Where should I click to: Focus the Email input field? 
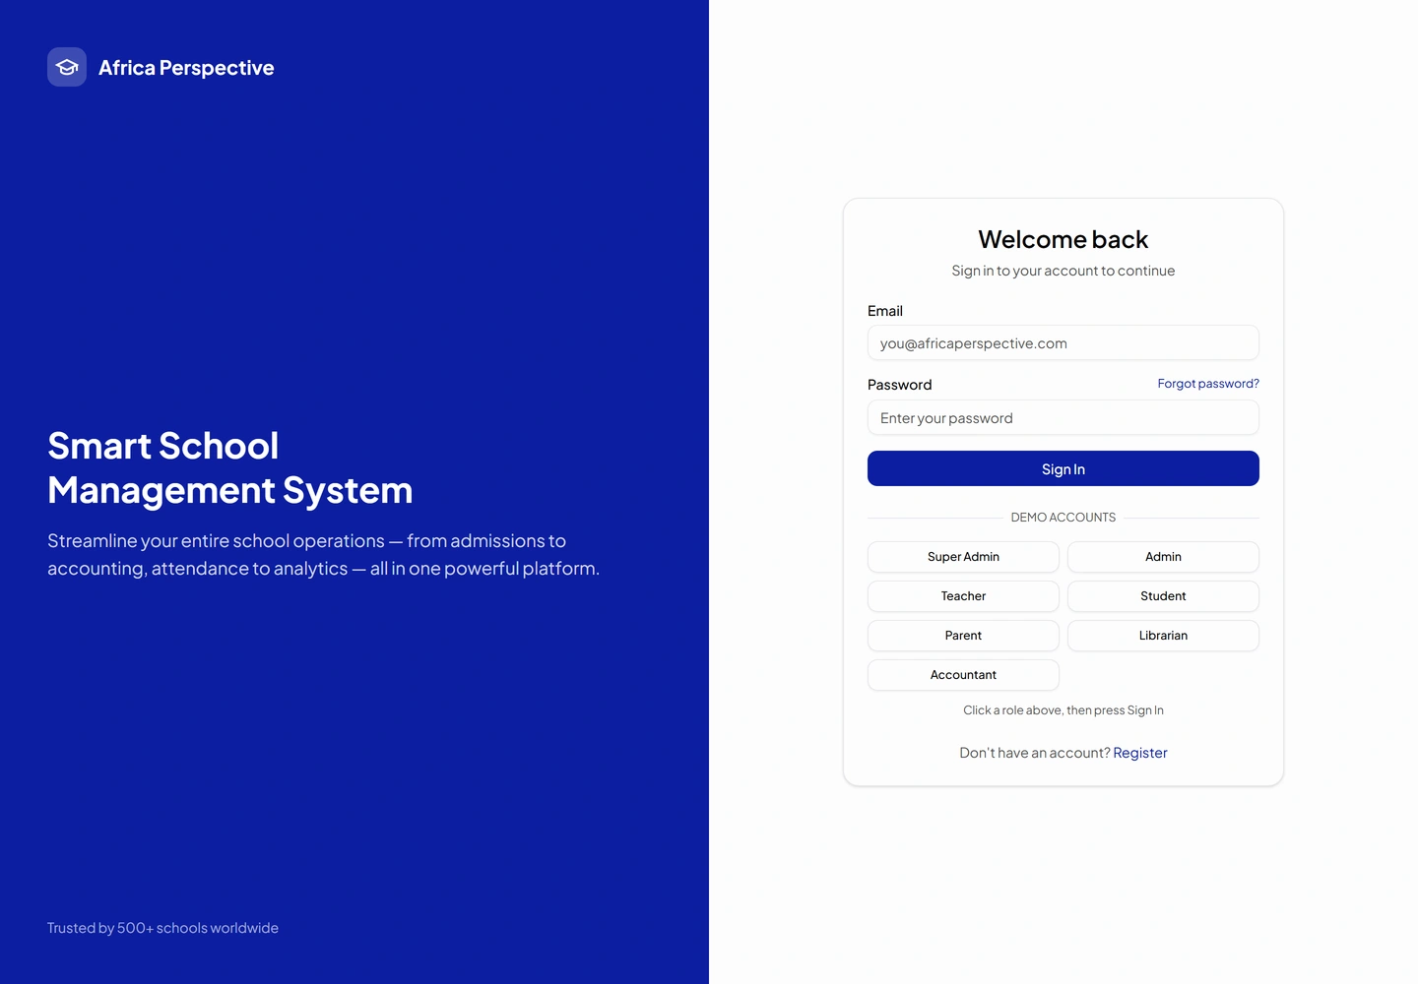[1063, 343]
